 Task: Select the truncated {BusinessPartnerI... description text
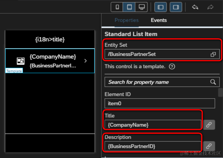pyautogui.click(x=53, y=66)
